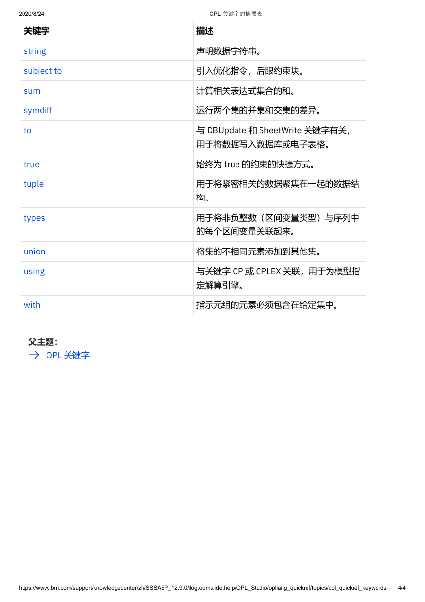Viewport: 425px width, 602px height.
Task: Open the symdiff keyword link
Action: pyautogui.click(x=38, y=110)
